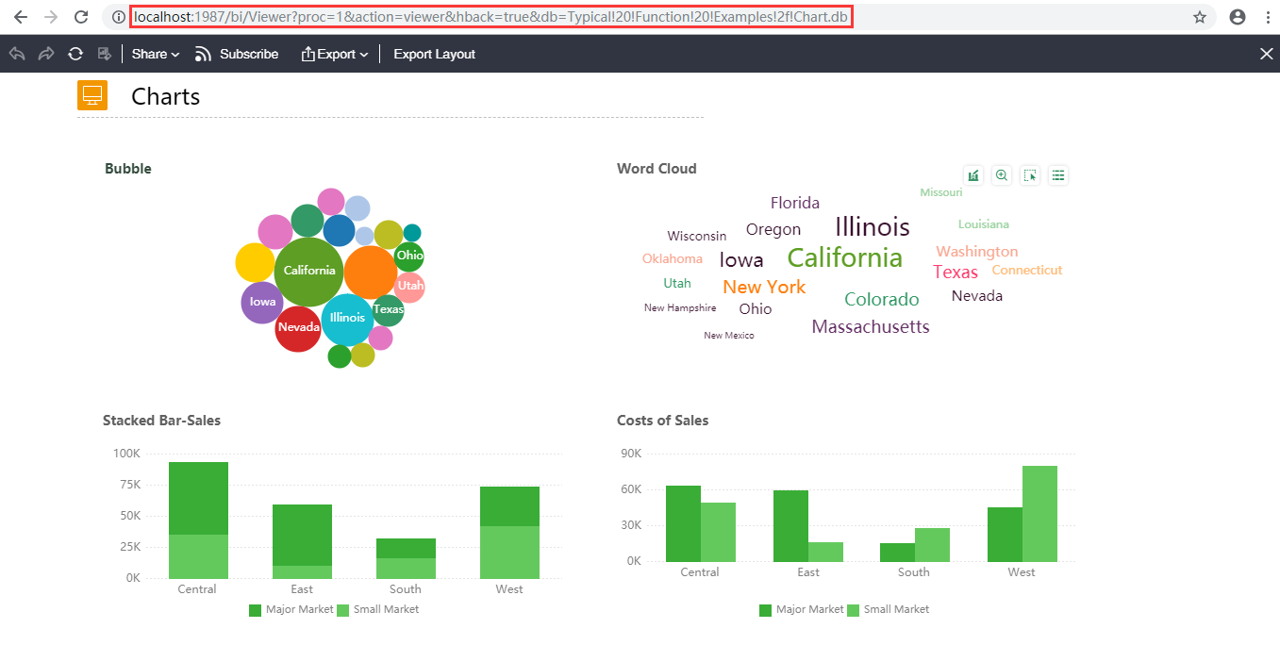Screen dimensions: 1280x645
Task: Undo the last action in the viewer toolbar
Action: coord(17,54)
